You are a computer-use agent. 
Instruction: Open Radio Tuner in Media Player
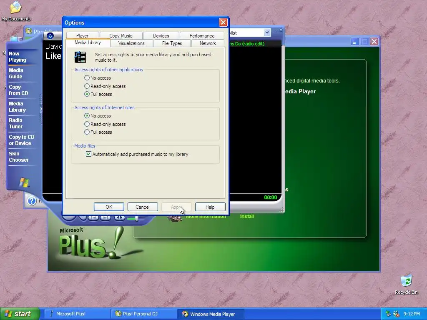[15, 123]
